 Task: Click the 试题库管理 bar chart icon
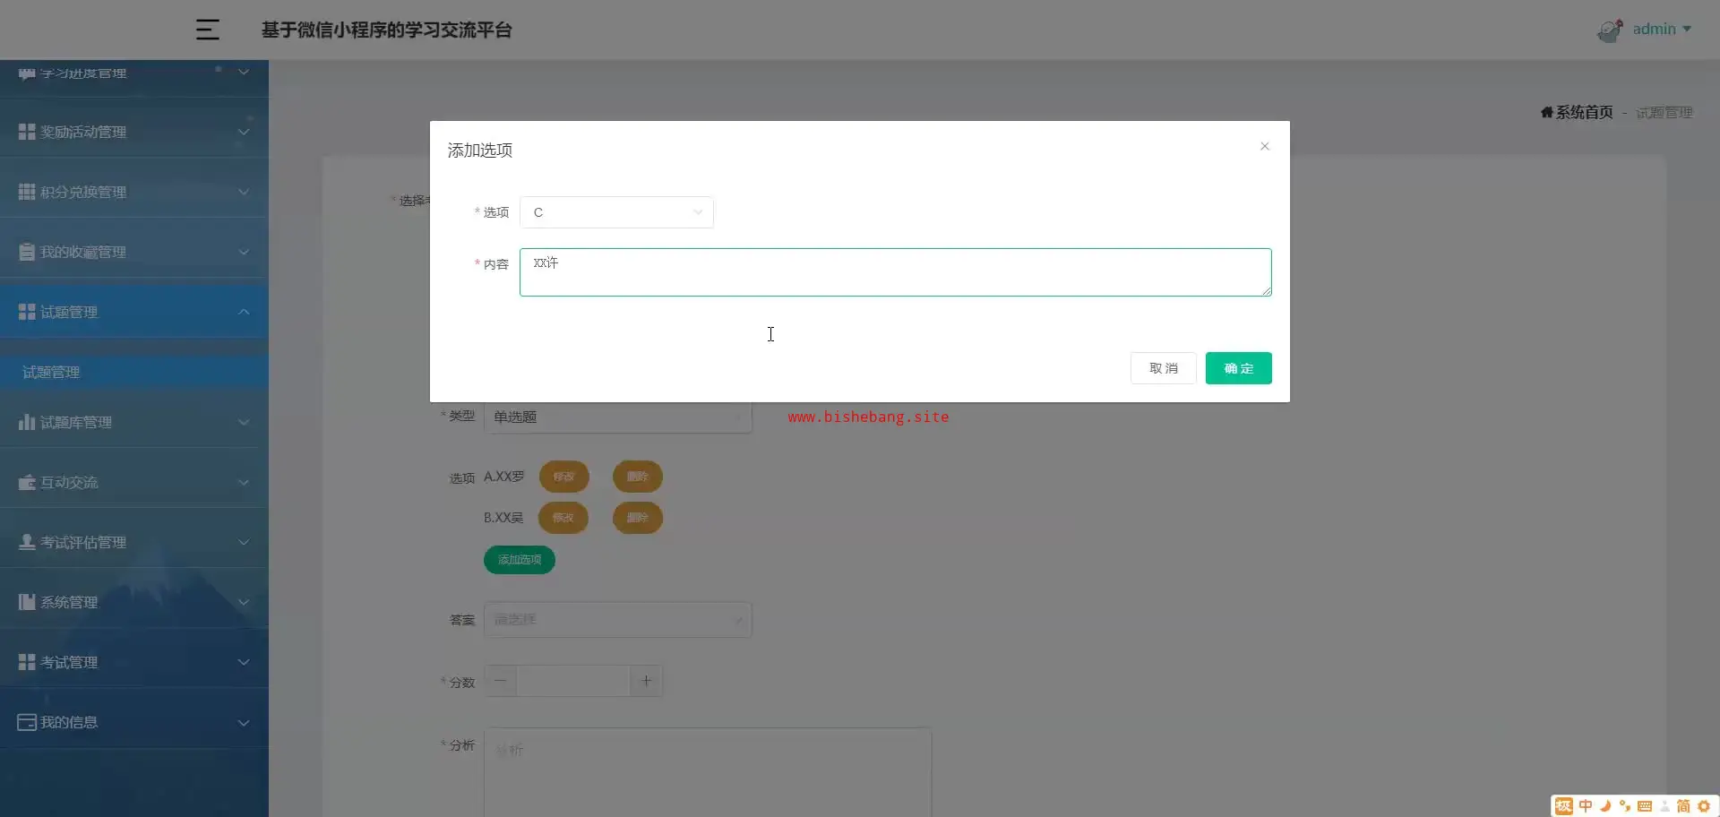pyautogui.click(x=27, y=422)
